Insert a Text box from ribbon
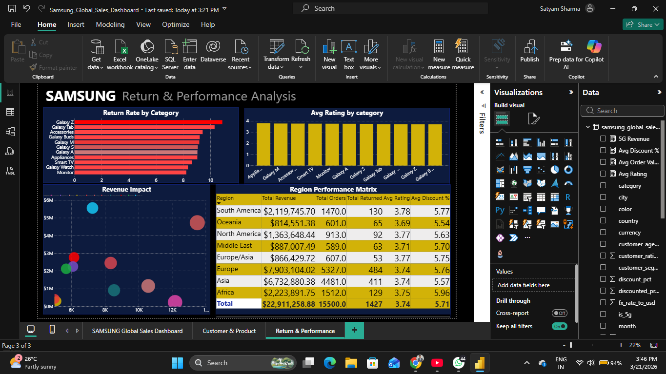 click(x=348, y=55)
